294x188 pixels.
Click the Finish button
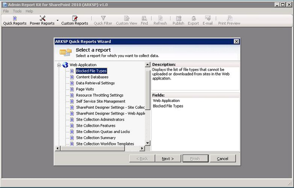point(195,158)
